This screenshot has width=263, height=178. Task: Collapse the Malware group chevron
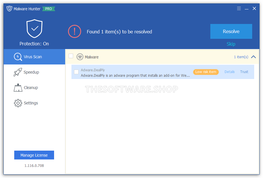tap(253, 57)
